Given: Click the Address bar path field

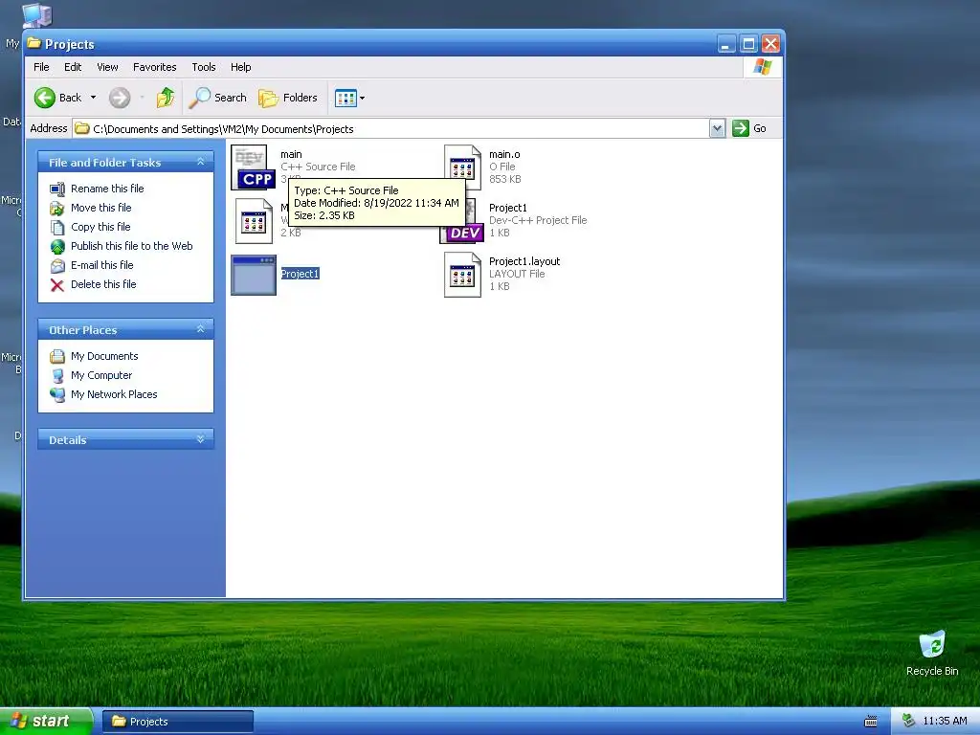Looking at the screenshot, I should [x=390, y=129].
